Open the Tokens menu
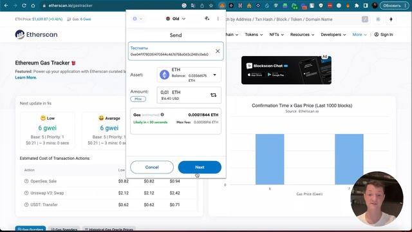This screenshot has width=412, height=232. 254,34
